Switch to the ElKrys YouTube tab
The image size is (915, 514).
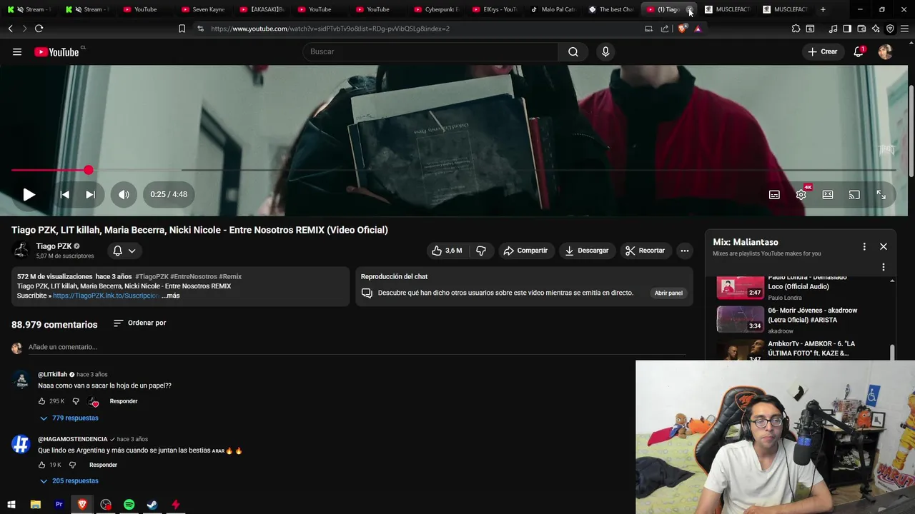[494, 9]
